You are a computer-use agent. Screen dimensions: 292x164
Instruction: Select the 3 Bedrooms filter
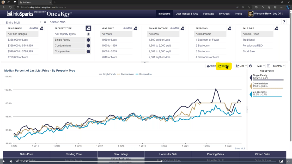[203, 51]
